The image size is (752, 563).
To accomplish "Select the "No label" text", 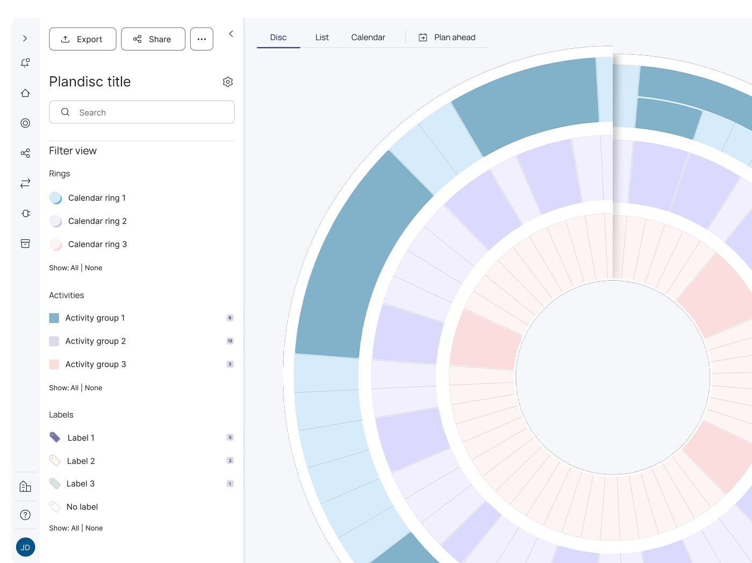I will click(82, 507).
